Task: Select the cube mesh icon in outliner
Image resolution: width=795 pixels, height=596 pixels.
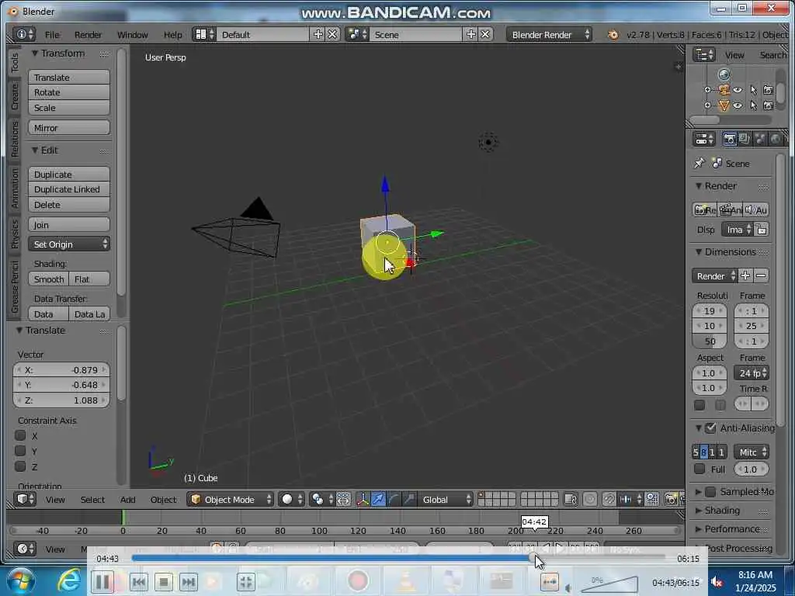Action: pos(724,106)
